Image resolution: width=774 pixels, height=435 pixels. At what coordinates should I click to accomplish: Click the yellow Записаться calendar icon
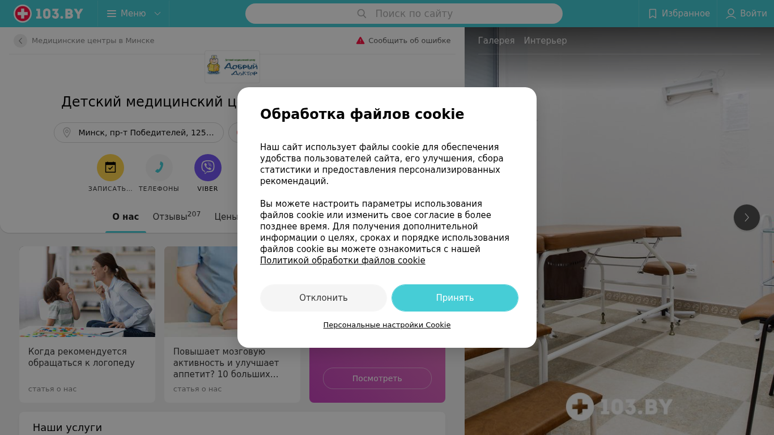(x=110, y=168)
